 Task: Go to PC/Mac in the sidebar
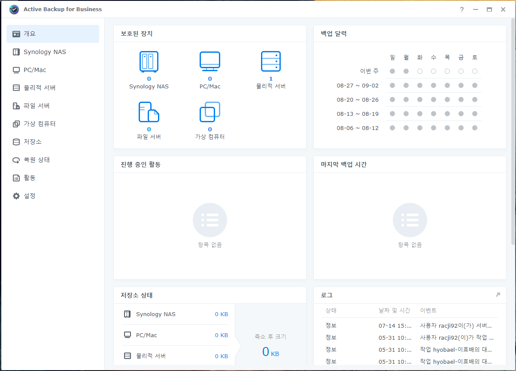53,70
